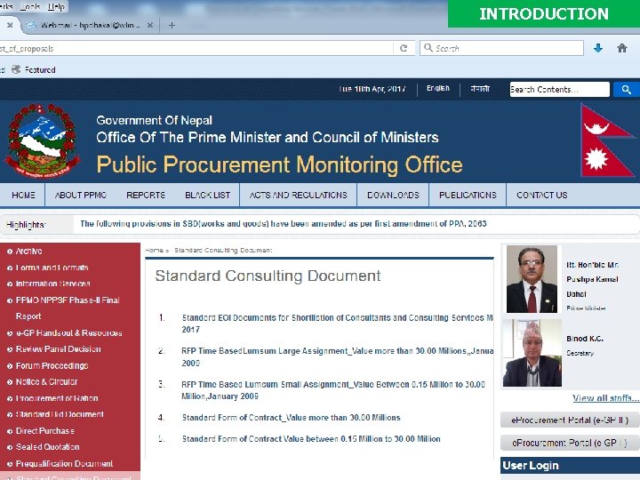The height and width of the screenshot is (480, 640).
Task: Open the HOME navigation item
Action: tap(23, 195)
